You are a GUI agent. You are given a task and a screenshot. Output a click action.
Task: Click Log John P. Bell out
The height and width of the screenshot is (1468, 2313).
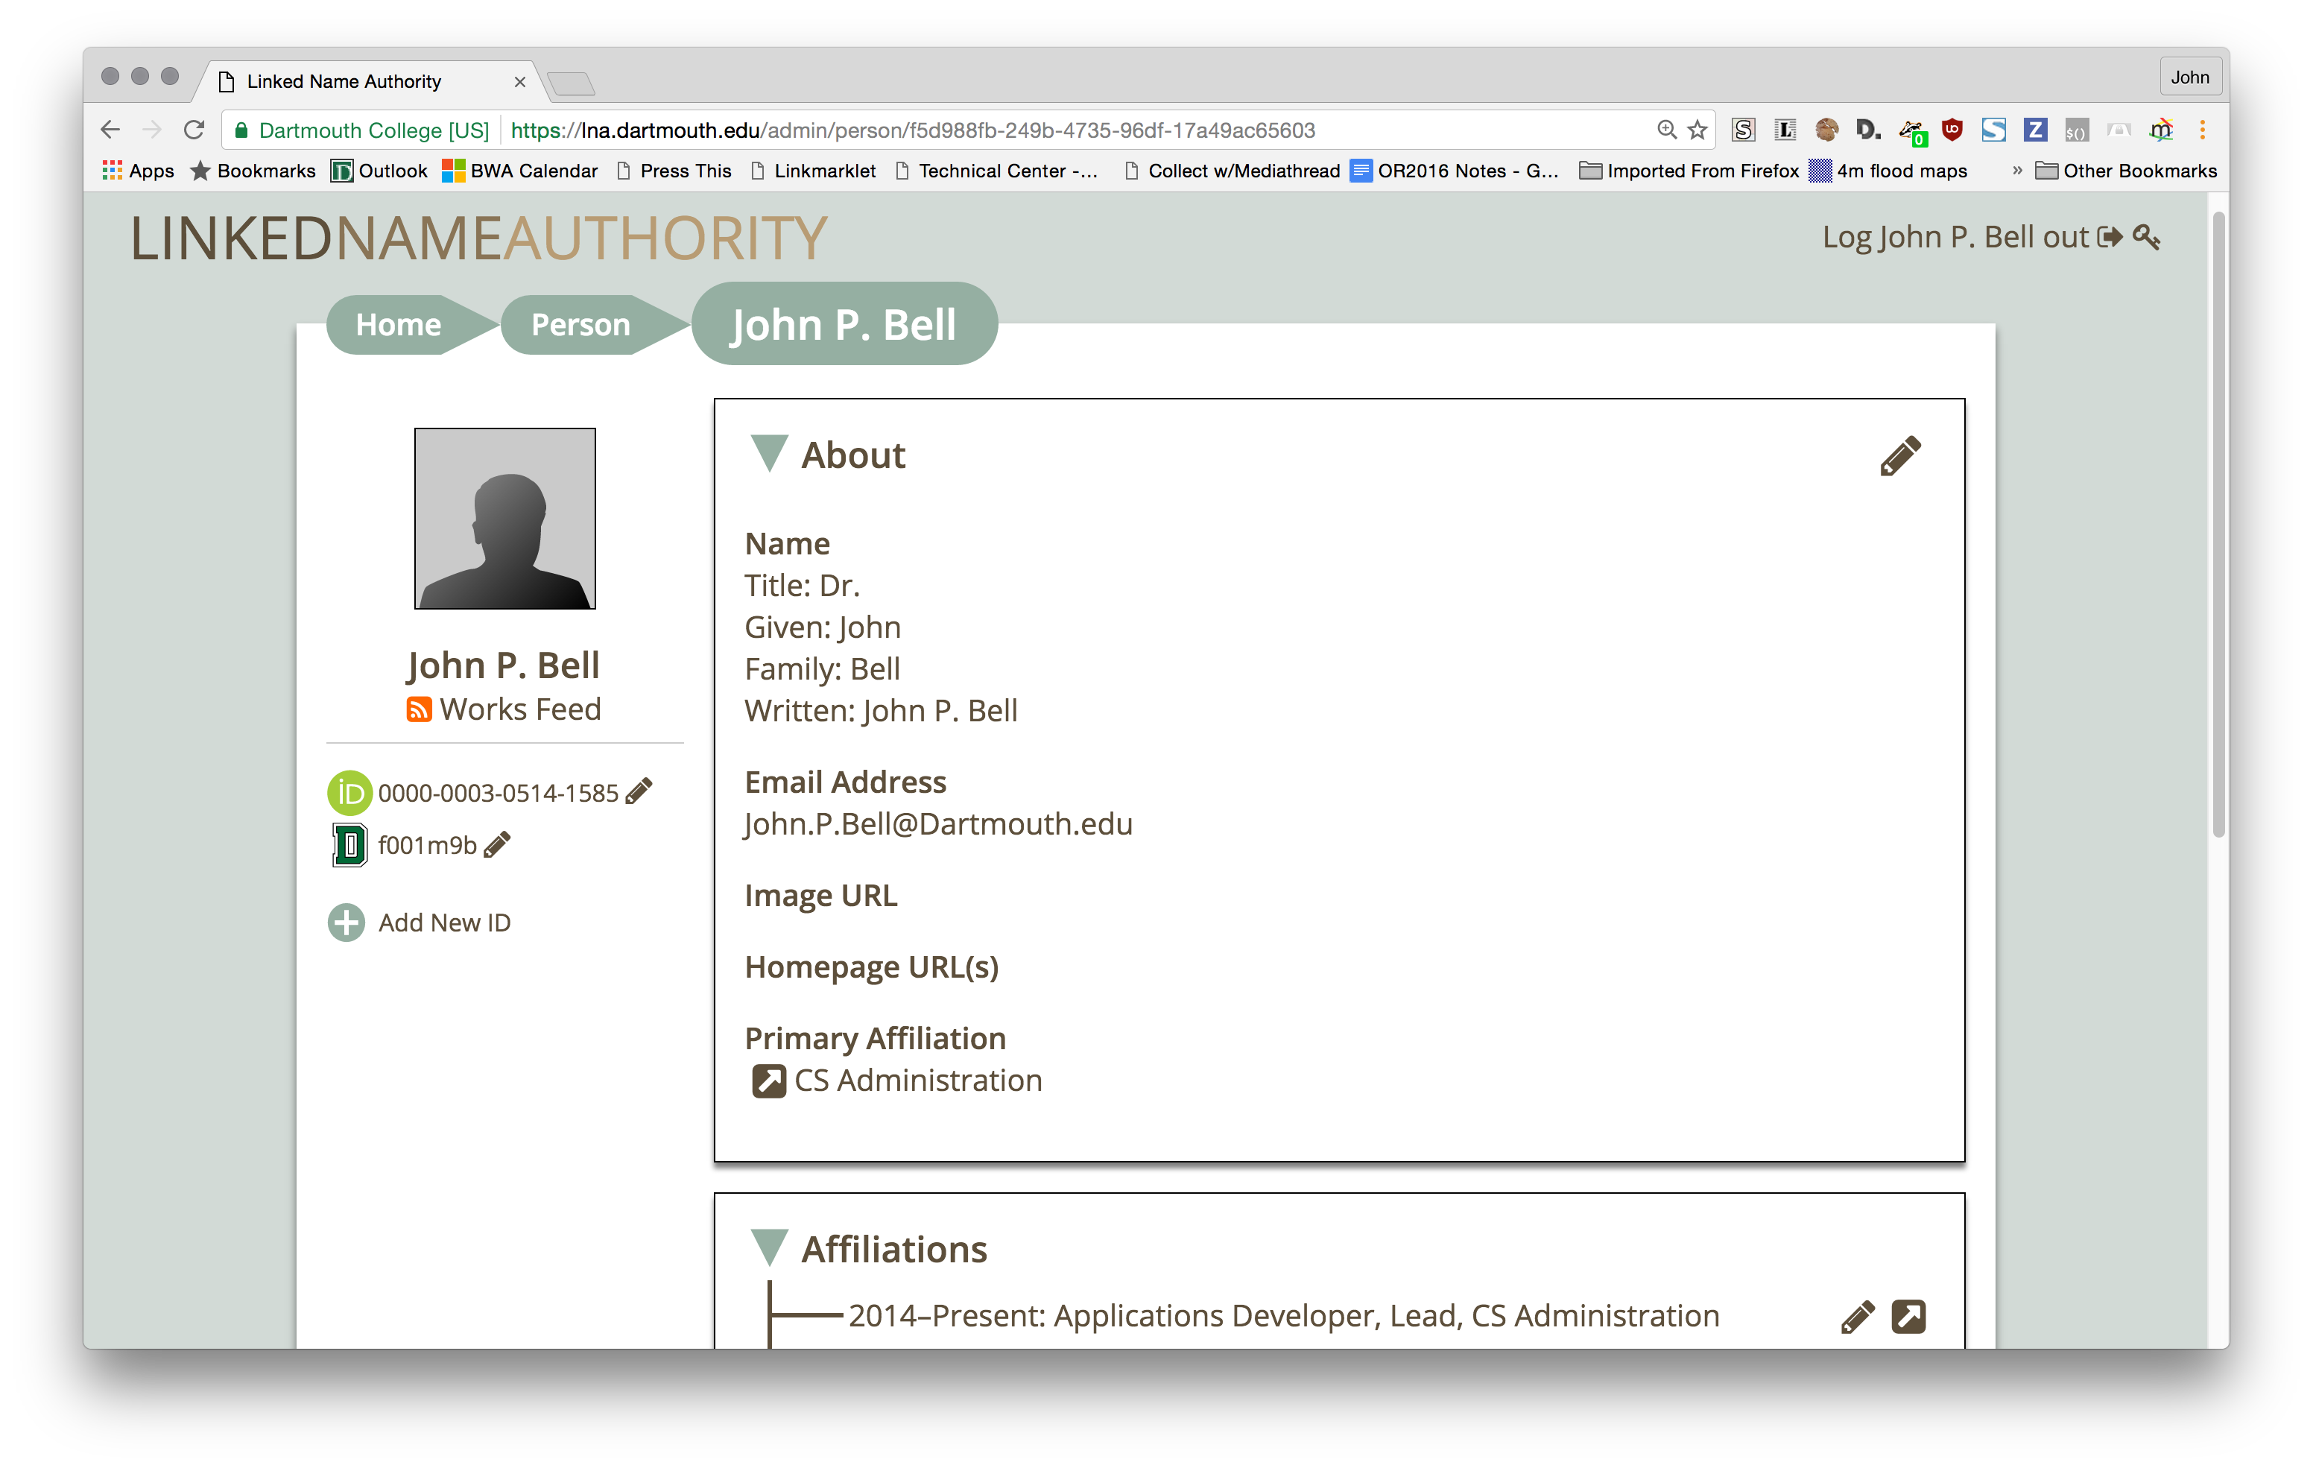click(x=1955, y=236)
